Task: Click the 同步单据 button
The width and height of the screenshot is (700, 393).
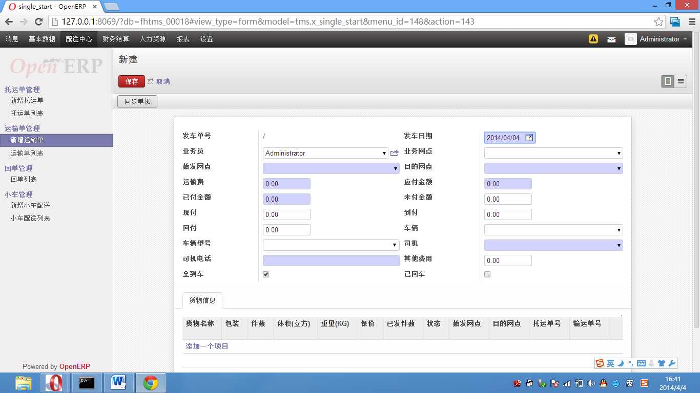Action: click(x=137, y=101)
